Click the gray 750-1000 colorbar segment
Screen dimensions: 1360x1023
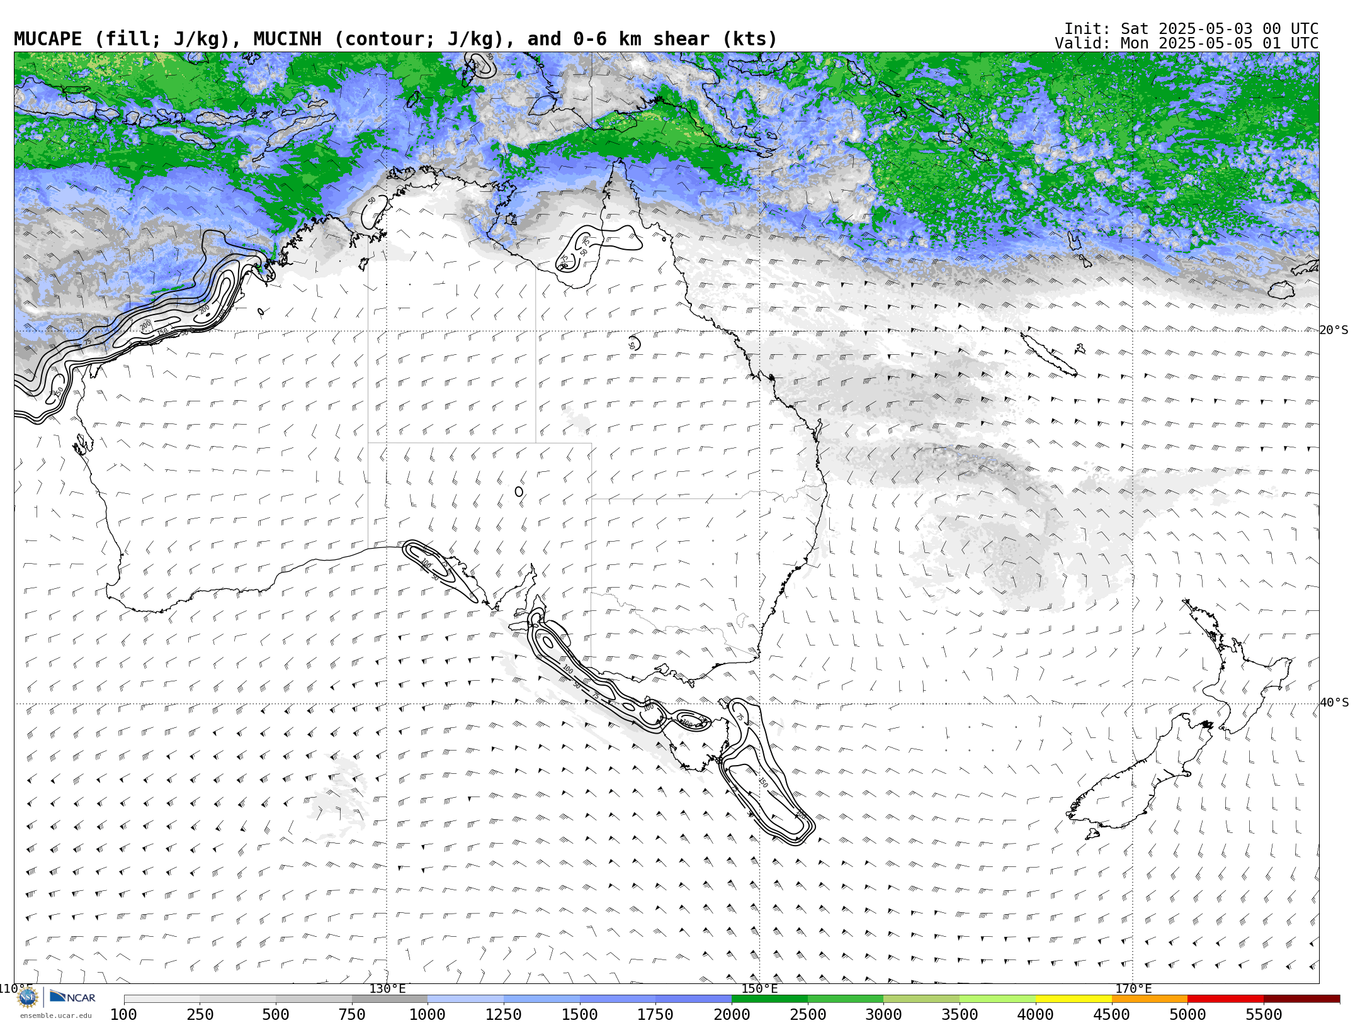390,999
